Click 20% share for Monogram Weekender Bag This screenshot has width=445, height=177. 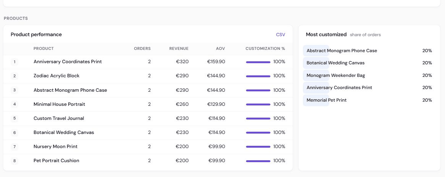coord(427,75)
